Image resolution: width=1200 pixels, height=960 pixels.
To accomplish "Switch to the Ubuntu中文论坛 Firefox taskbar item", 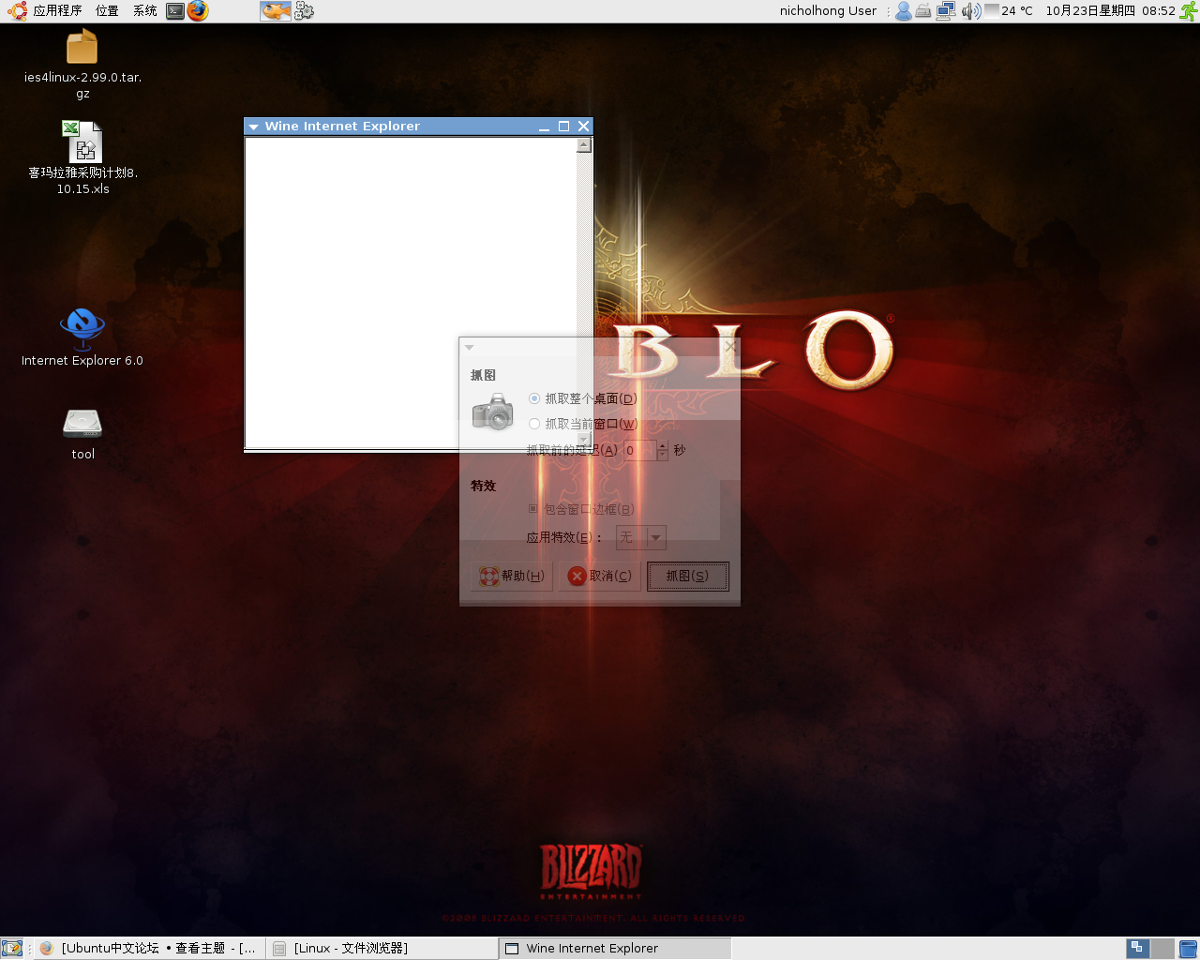I will click(150, 949).
